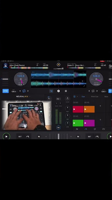
Task: Switch to the Cue tab
Action: [x=83, y=97]
